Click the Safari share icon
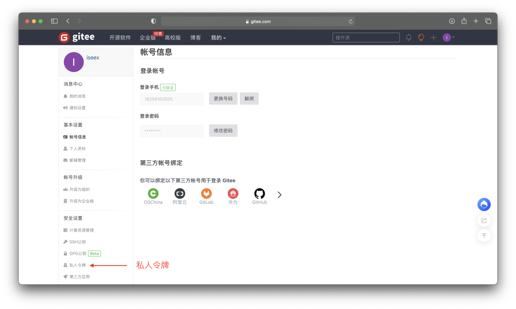Screen dimensions: 516x309 click(x=463, y=21)
